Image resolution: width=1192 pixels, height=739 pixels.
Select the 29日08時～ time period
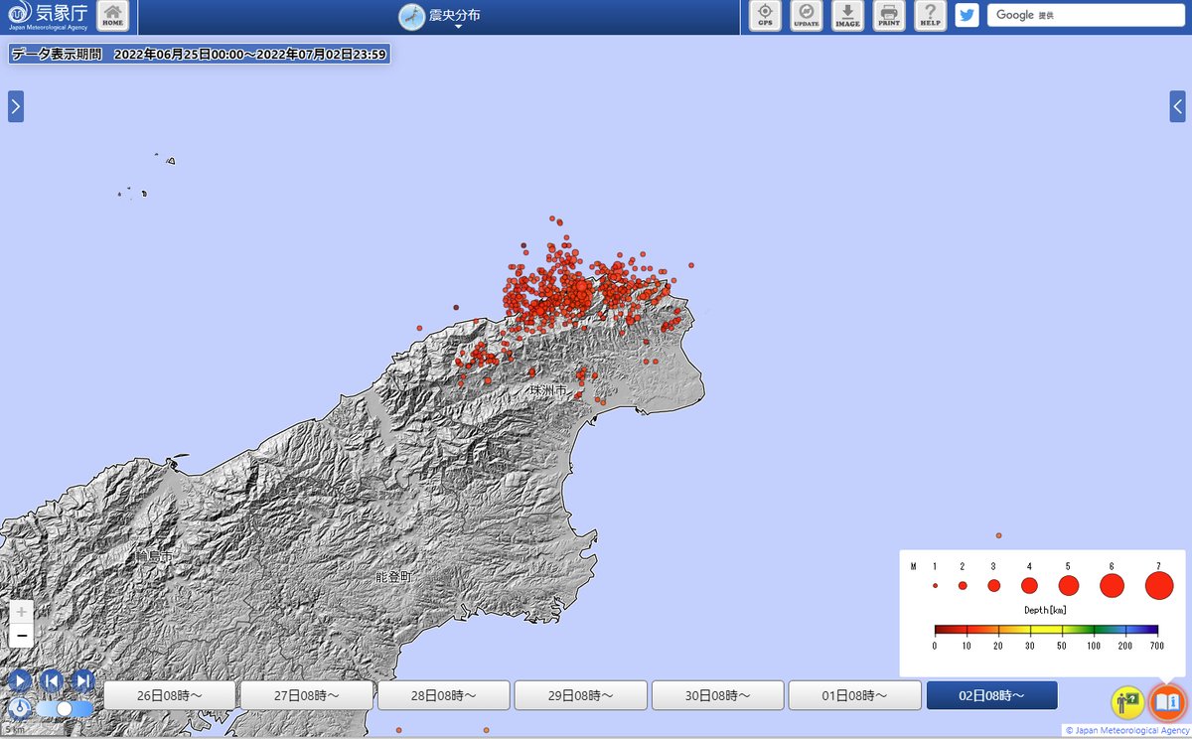point(581,695)
